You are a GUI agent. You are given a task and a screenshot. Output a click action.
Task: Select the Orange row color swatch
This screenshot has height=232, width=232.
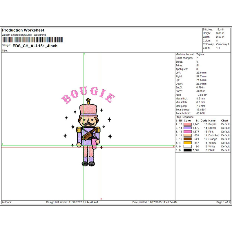pos(187,139)
